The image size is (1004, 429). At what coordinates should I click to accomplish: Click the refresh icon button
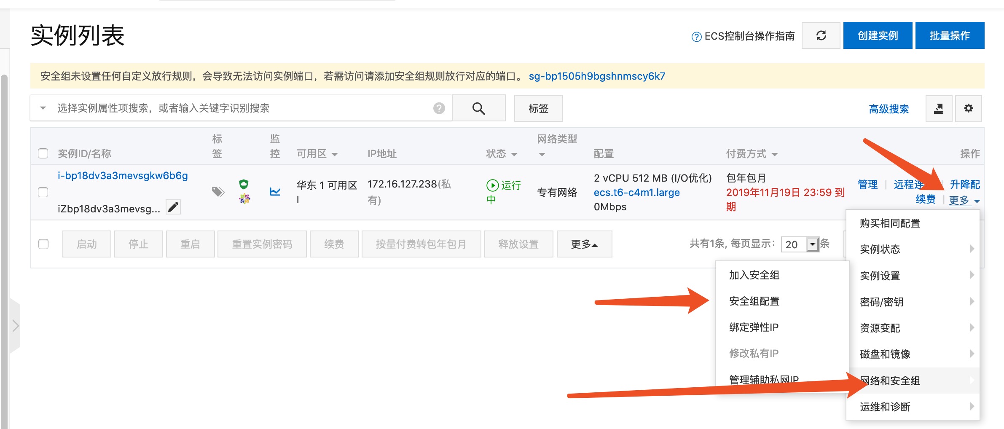coord(821,36)
